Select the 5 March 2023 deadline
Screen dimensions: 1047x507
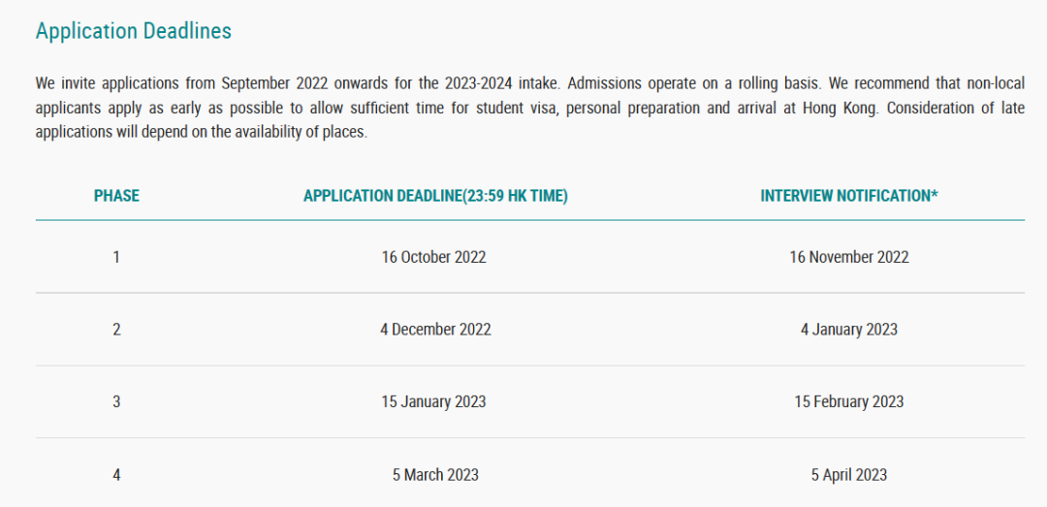(x=435, y=475)
